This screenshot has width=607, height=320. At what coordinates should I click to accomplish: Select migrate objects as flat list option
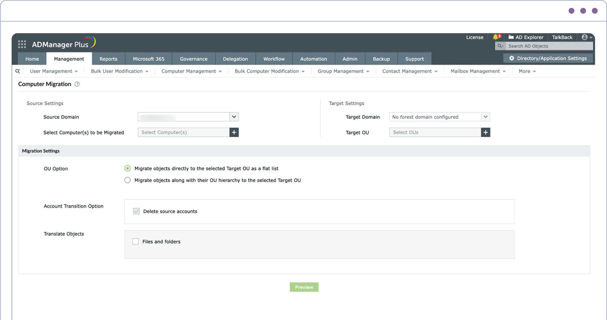(x=128, y=169)
